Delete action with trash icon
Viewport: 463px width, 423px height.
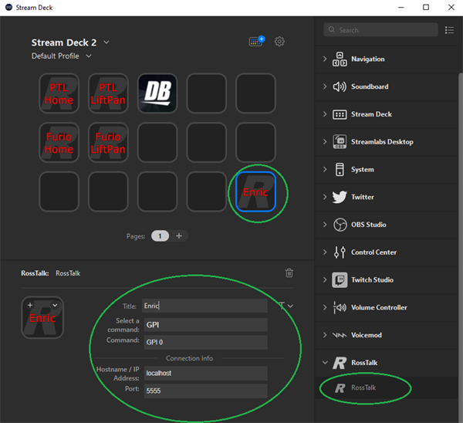[289, 272]
